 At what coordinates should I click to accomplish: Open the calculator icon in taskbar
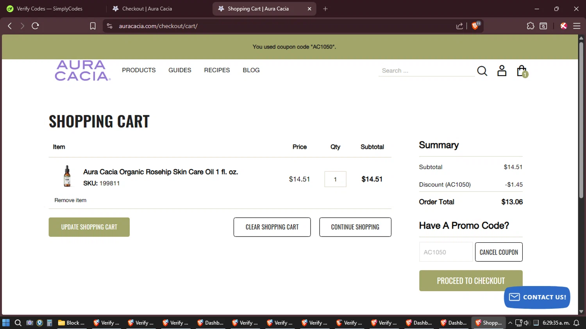(x=50, y=323)
